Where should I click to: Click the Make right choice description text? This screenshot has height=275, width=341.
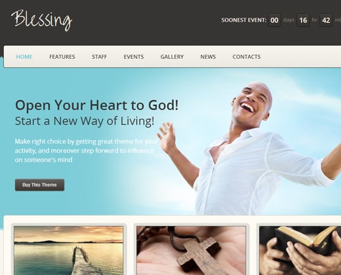tap(87, 151)
